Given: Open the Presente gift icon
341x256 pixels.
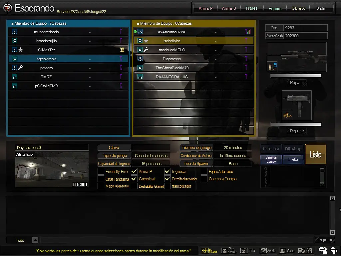Looking at the screenshot, I should [228, 251].
